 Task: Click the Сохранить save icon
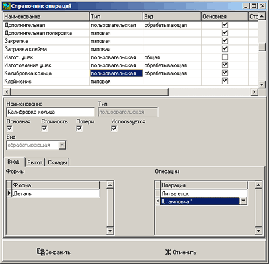41,252
